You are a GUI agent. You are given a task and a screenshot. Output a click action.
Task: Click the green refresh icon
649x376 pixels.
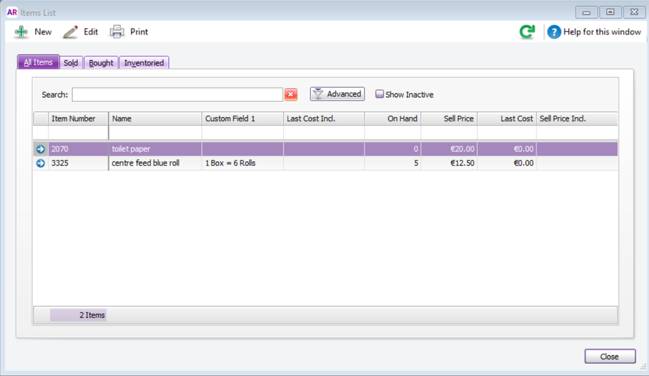pyautogui.click(x=527, y=32)
